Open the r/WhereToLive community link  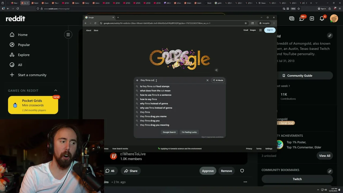tap(133, 154)
